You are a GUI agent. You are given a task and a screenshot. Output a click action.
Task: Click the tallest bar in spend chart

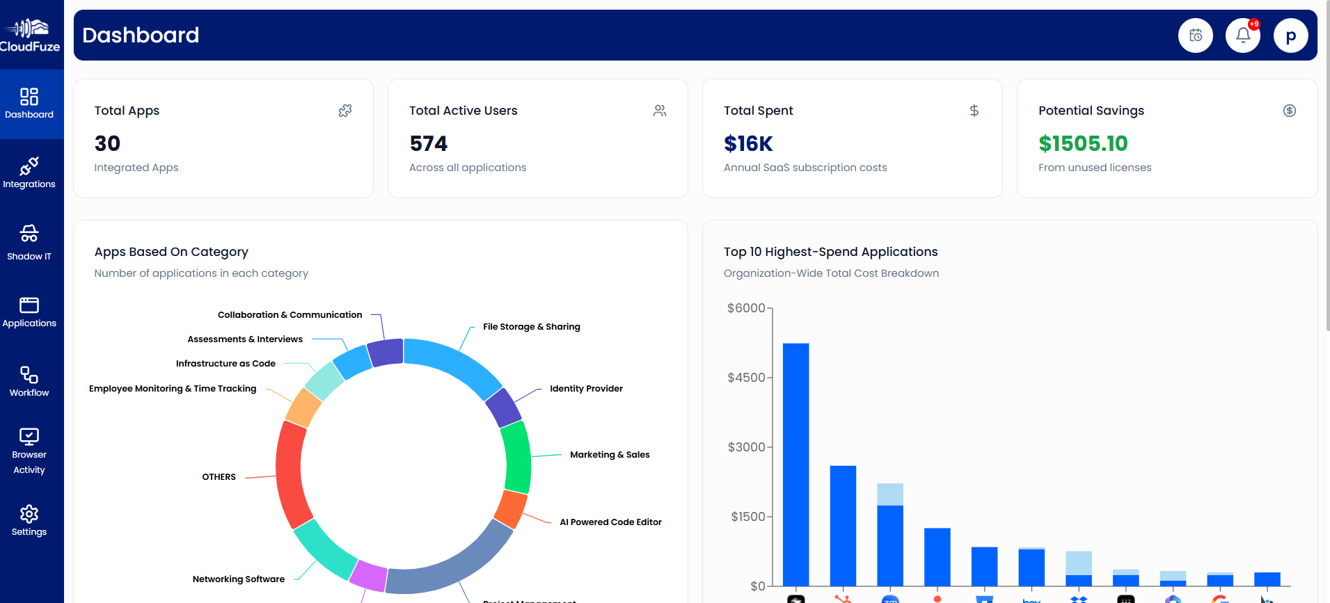[795, 465]
